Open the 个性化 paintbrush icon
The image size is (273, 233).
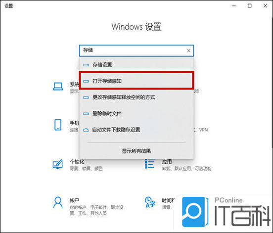click(x=58, y=164)
